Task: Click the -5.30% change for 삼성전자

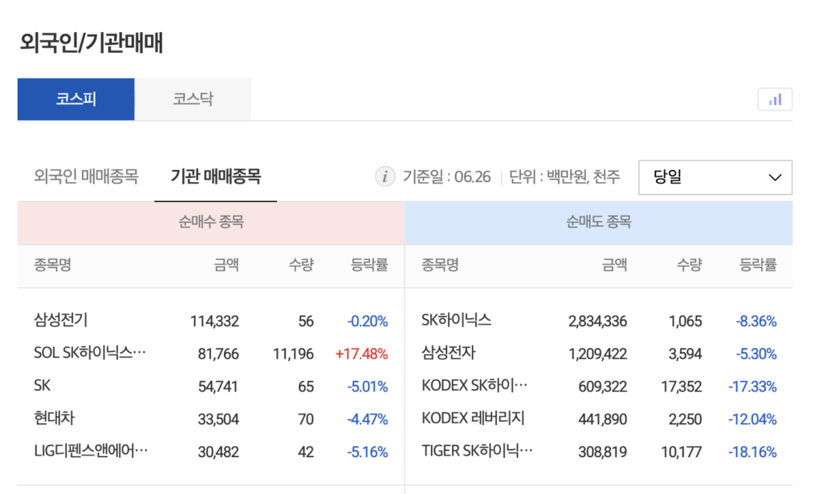Action: click(756, 354)
